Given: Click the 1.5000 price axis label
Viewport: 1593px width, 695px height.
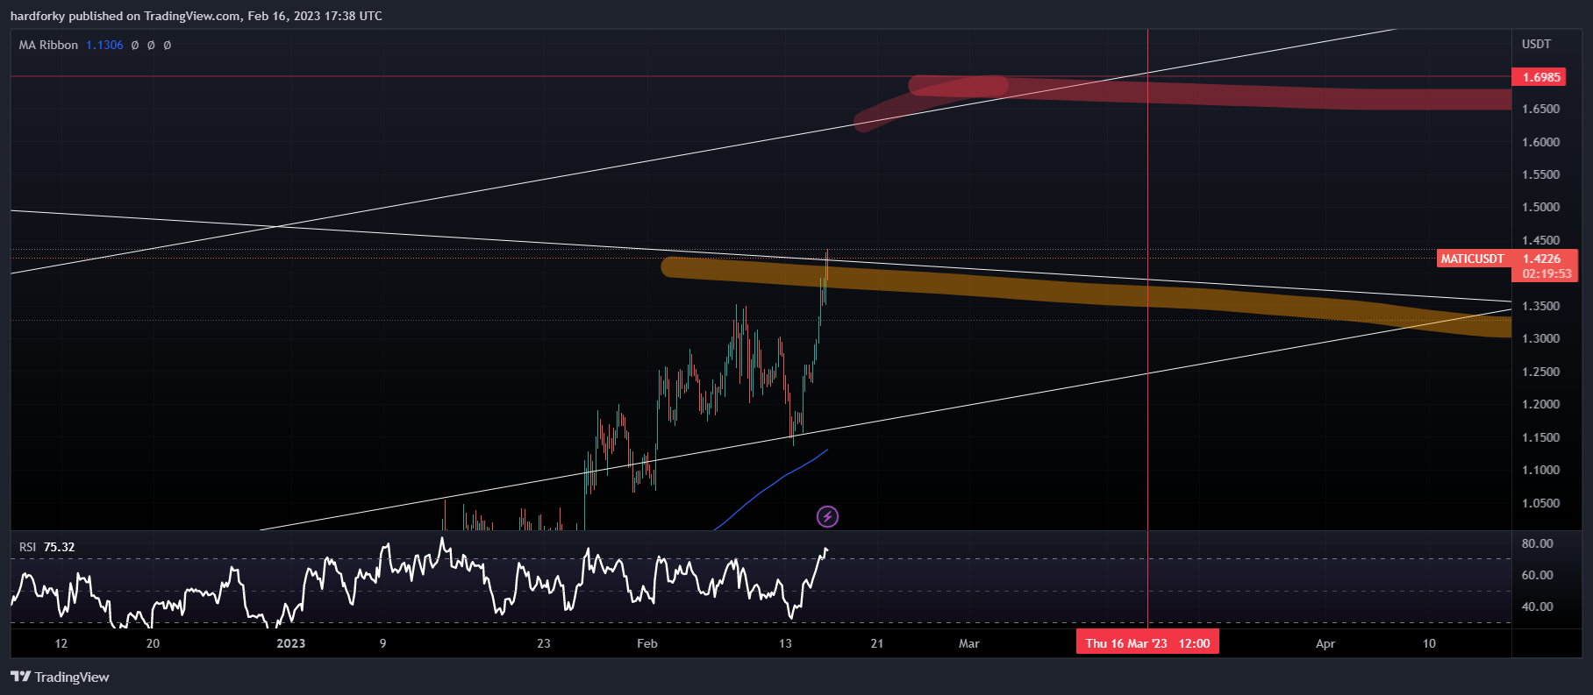Looking at the screenshot, I should coord(1541,207).
